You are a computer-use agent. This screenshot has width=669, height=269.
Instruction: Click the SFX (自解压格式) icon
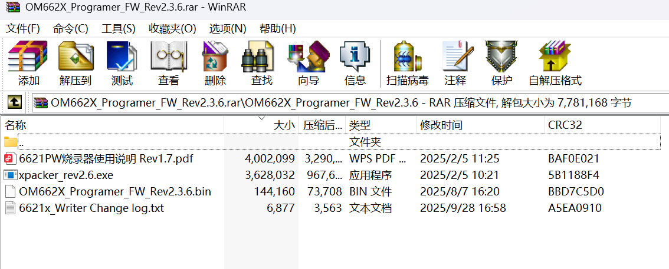coord(555,63)
